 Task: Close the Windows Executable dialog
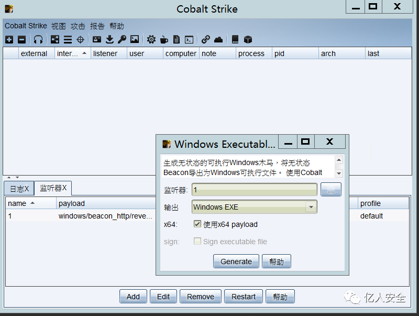coord(330,141)
